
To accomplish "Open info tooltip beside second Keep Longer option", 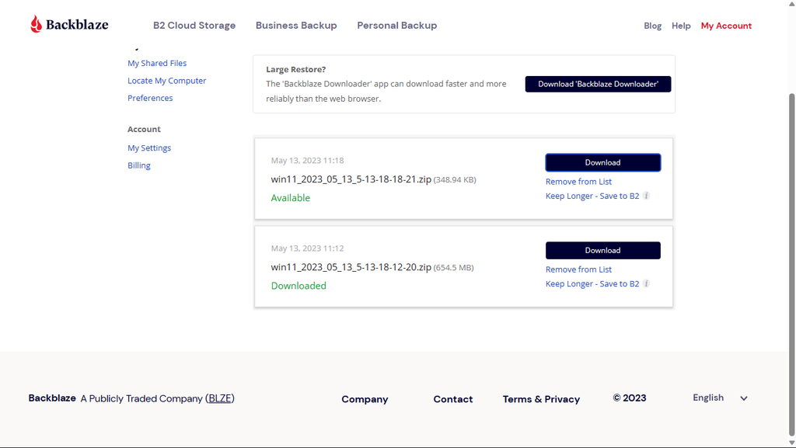I will click(x=646, y=283).
